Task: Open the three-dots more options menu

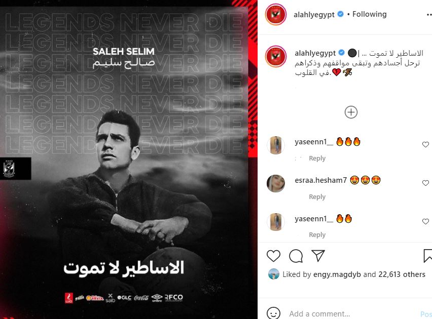Action: [x=429, y=15]
